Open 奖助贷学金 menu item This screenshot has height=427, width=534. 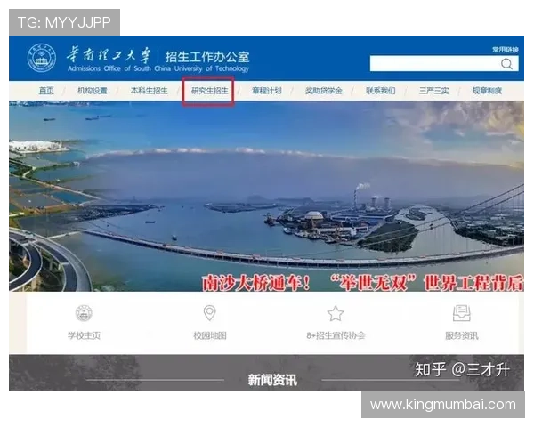(x=324, y=91)
